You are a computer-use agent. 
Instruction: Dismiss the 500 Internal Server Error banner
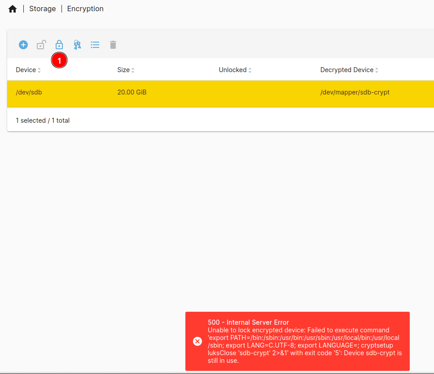pos(197,341)
